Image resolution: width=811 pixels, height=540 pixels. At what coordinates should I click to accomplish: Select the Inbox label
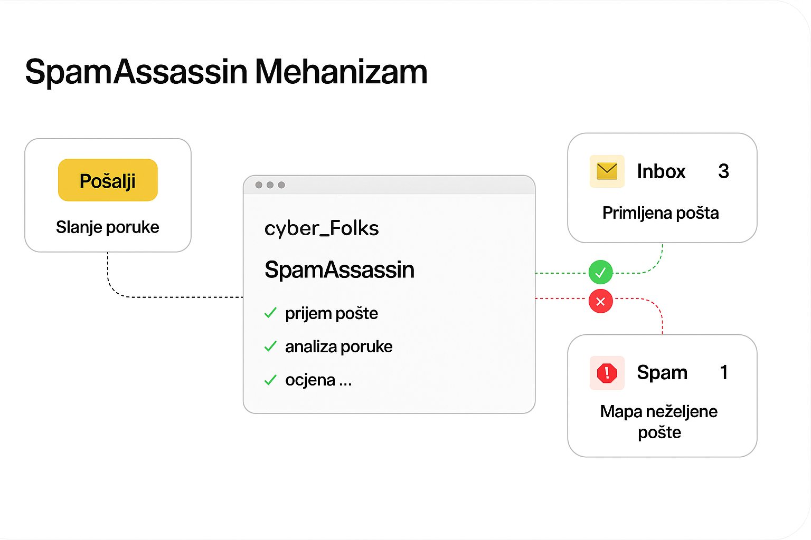click(x=661, y=171)
